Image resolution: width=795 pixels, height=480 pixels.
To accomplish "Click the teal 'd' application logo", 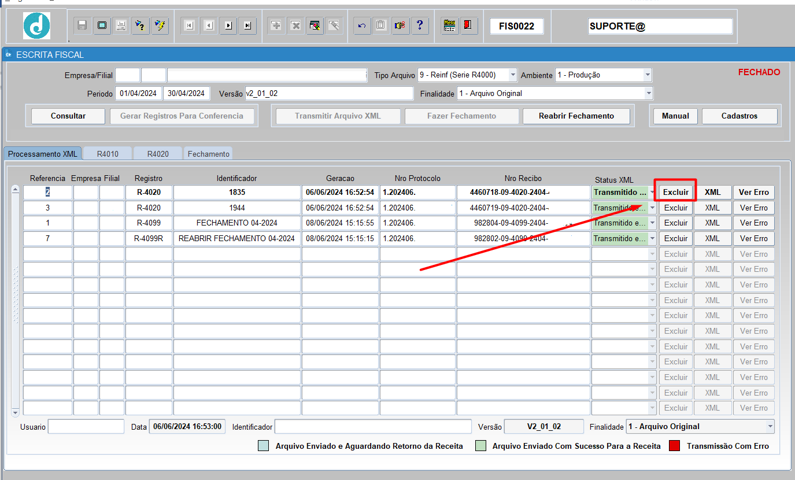I will [x=36, y=26].
